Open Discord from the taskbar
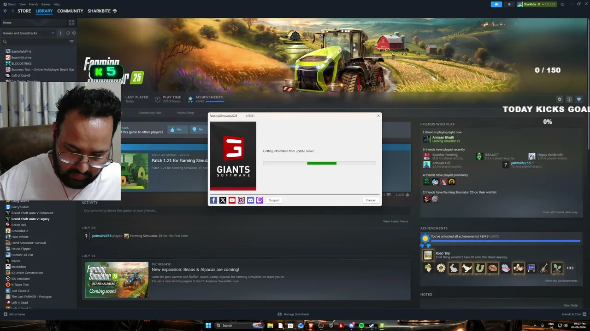Viewport: 590px width, 331px height. [351, 325]
